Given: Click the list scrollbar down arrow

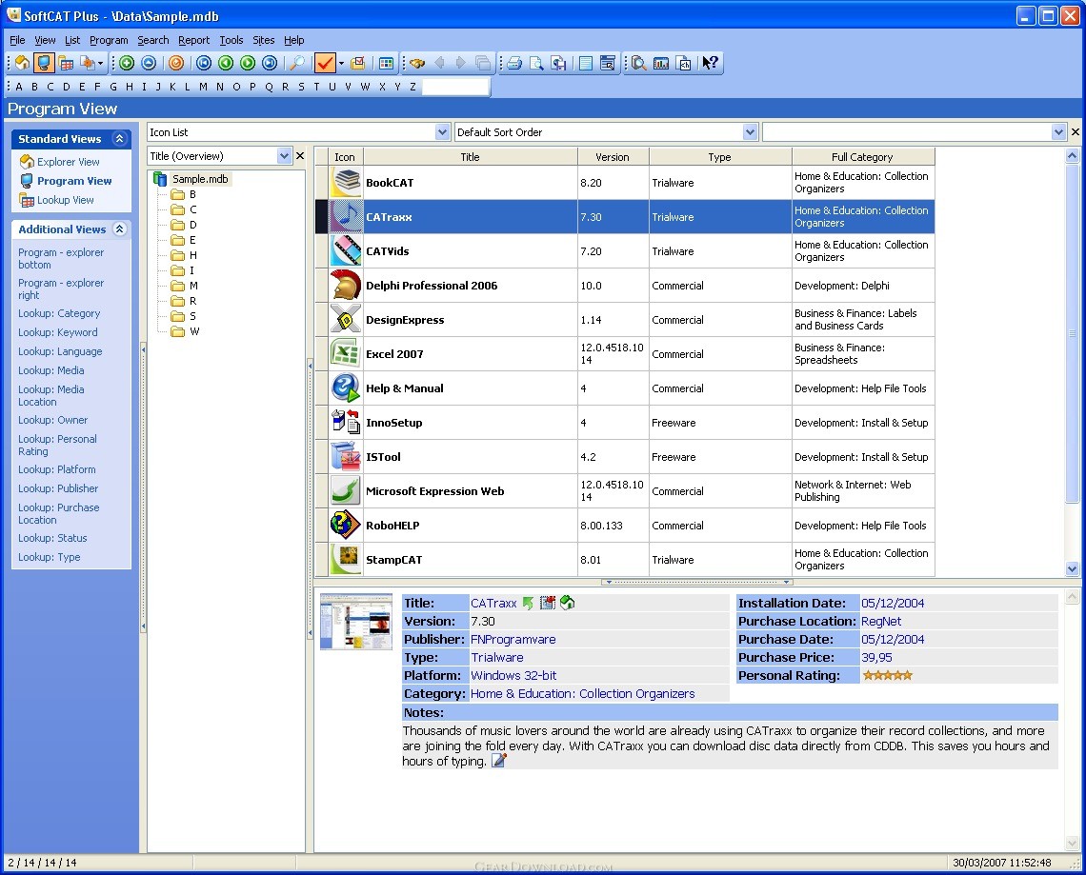Looking at the screenshot, I should click(1072, 569).
